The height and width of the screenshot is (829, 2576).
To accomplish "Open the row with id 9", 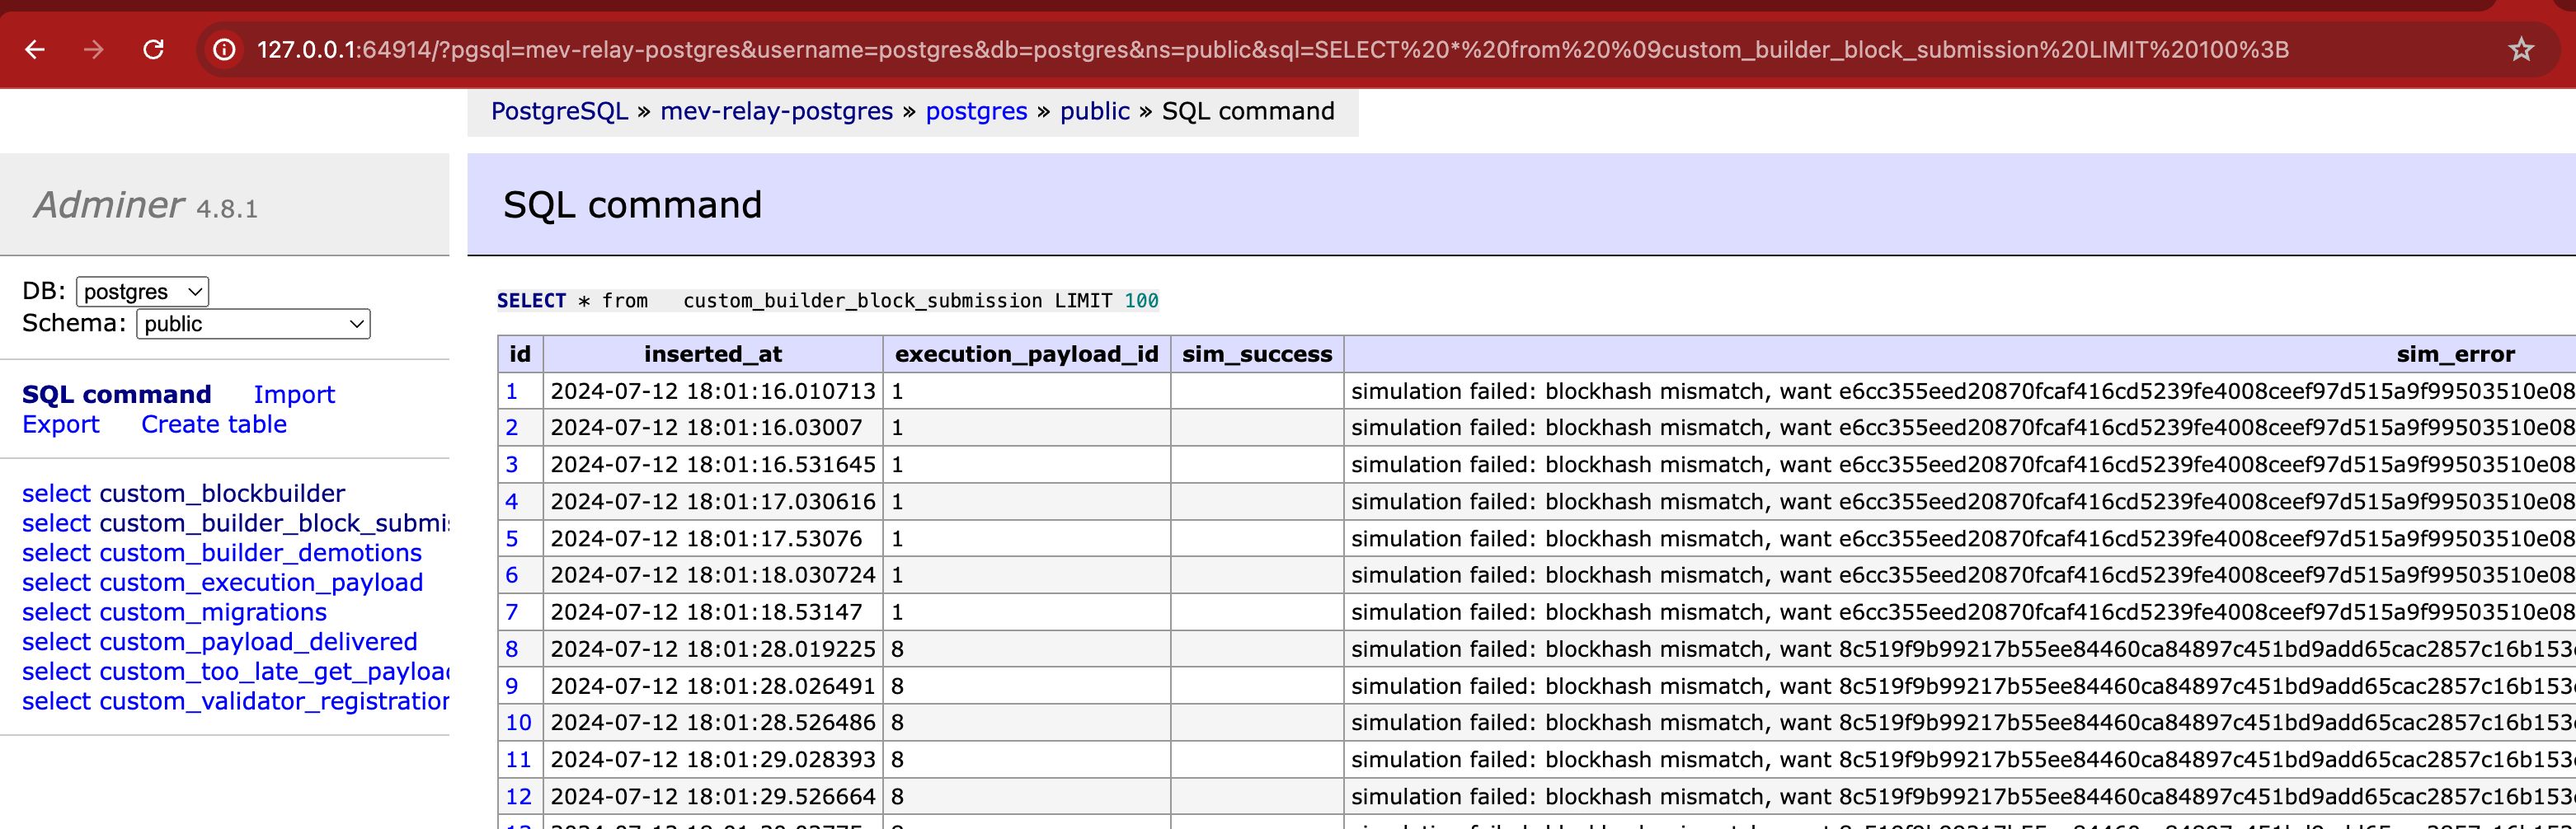I will 512,686.
